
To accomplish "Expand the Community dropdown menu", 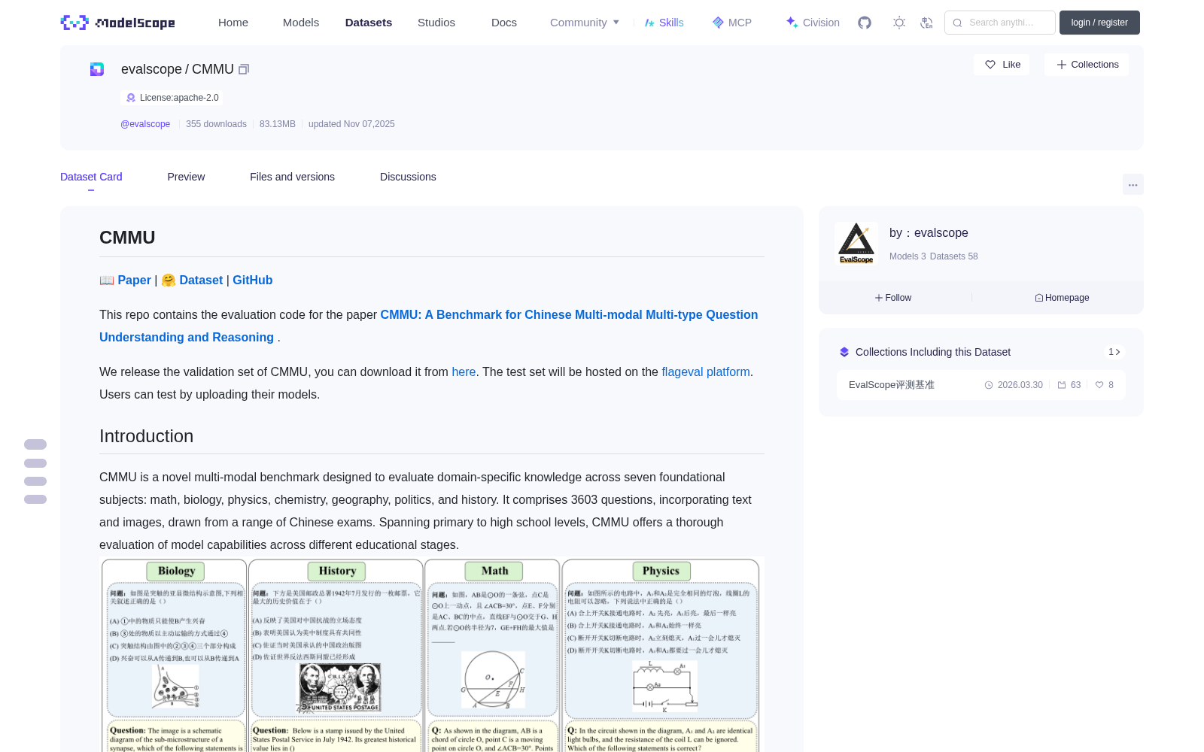I will point(585,23).
